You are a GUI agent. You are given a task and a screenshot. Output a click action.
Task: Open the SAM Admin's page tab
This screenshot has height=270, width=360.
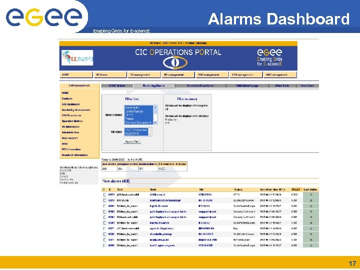point(247,86)
